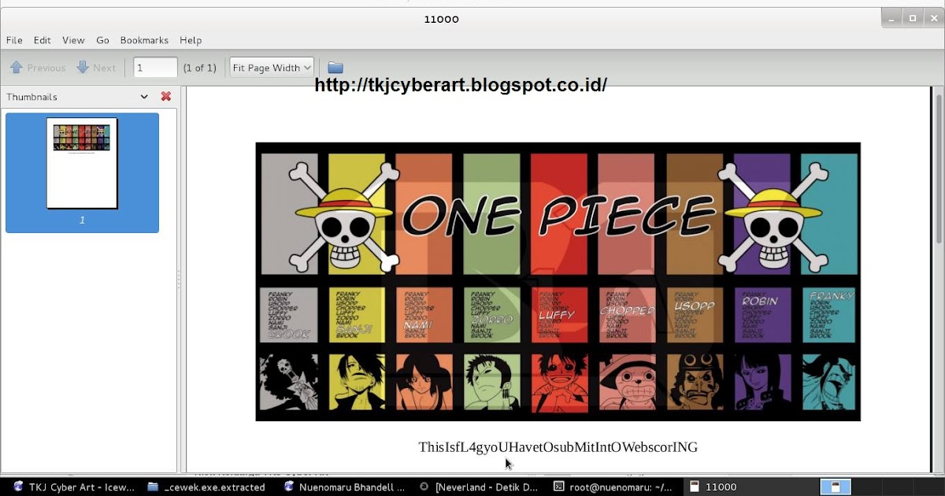Close the sidebar with the red X

pyautogui.click(x=166, y=97)
